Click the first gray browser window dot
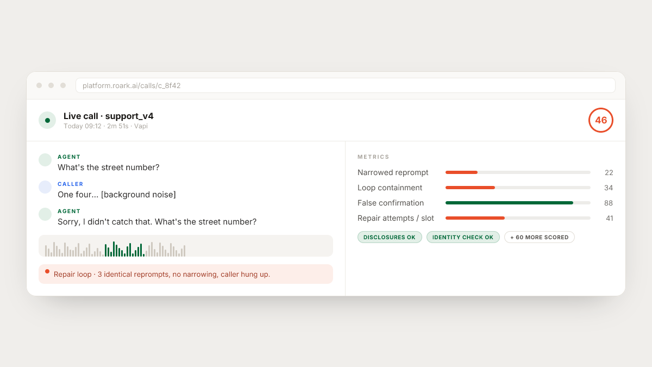652x367 pixels. coord(39,85)
